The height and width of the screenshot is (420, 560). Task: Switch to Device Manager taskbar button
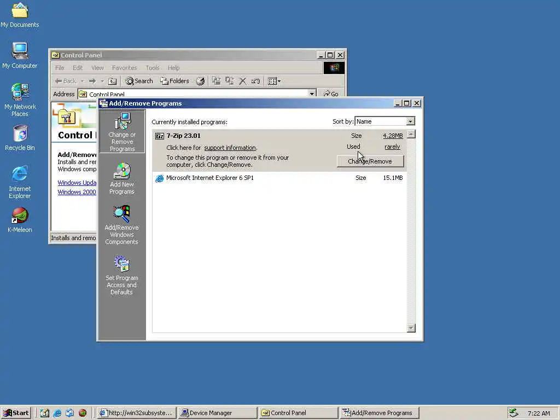218,413
